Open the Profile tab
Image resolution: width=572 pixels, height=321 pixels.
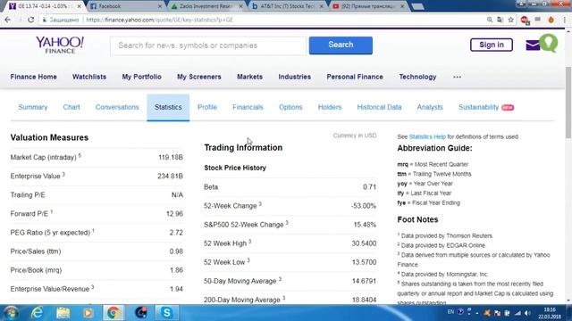[207, 107]
